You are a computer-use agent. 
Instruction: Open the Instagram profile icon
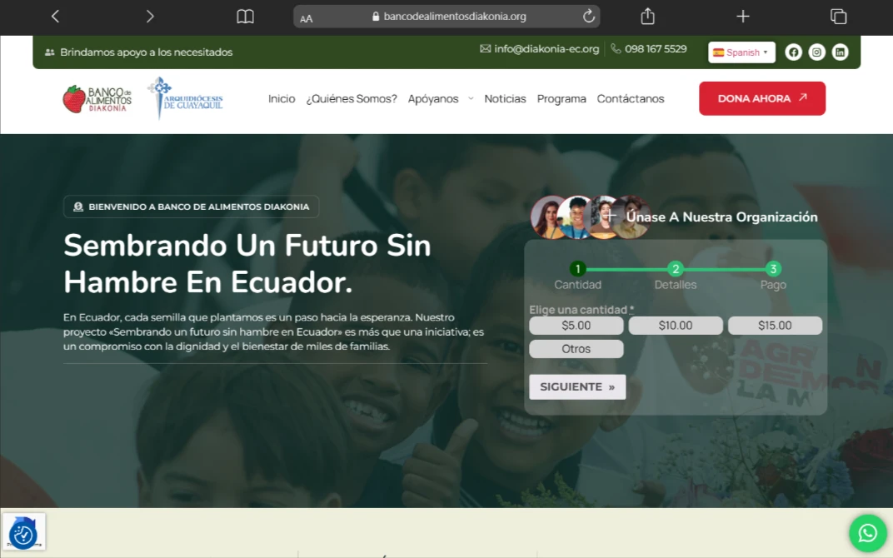coord(817,52)
